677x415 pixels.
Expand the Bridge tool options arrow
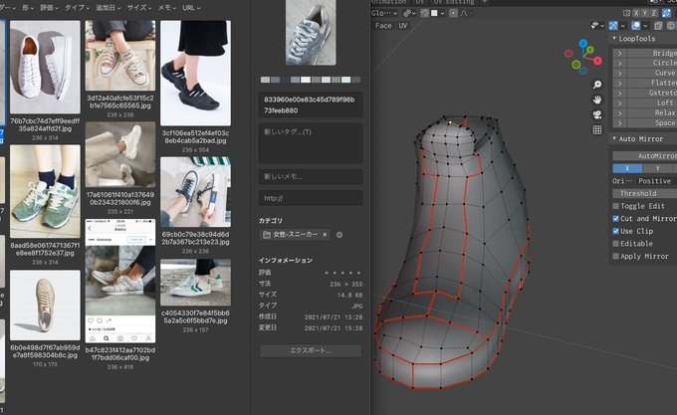(x=619, y=53)
